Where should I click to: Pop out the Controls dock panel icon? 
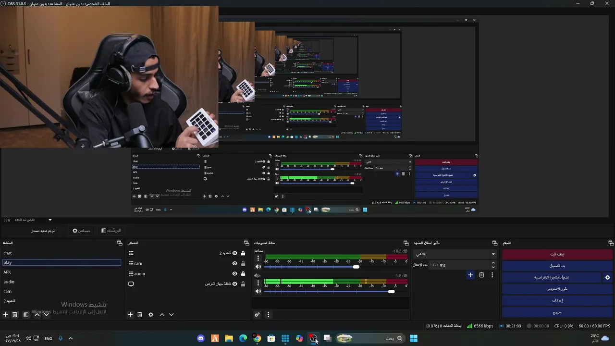(x=611, y=243)
